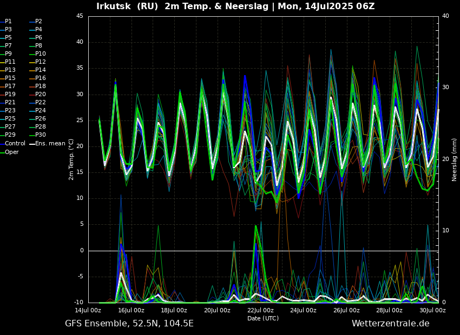
Task: Click the green line swatch beside Oper
Action: point(2,152)
